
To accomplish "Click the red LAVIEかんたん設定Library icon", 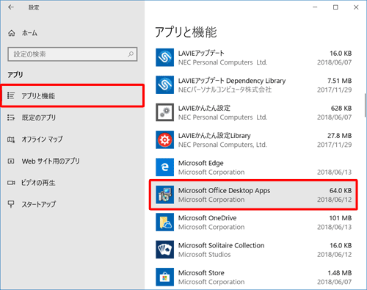I will tap(165, 139).
